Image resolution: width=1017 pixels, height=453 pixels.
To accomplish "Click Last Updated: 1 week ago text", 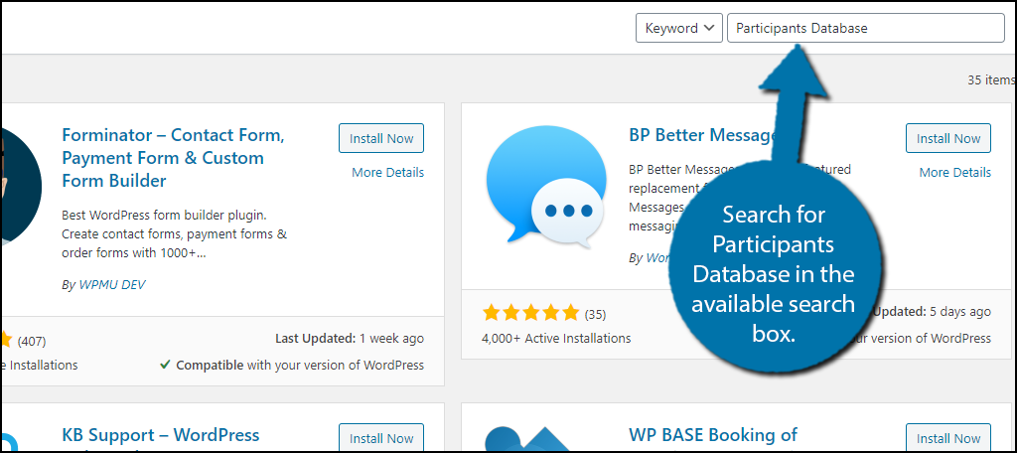I will [x=350, y=338].
